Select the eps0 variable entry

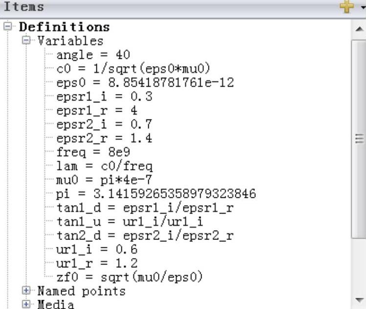(x=144, y=83)
